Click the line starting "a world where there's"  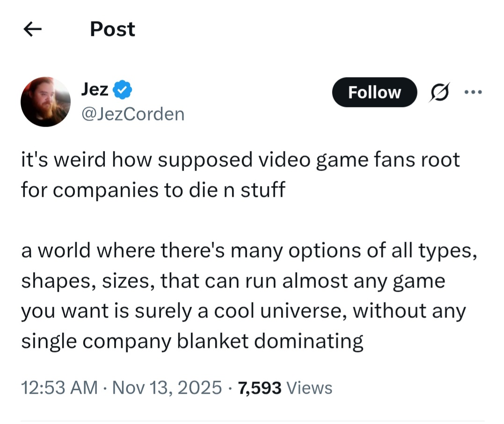[x=249, y=251]
